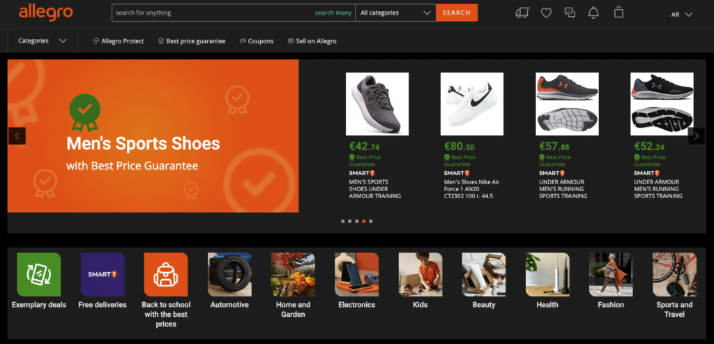Screen dimensions: 714x344
Task: Open messages via the chat bubbles icon
Action: [570, 13]
